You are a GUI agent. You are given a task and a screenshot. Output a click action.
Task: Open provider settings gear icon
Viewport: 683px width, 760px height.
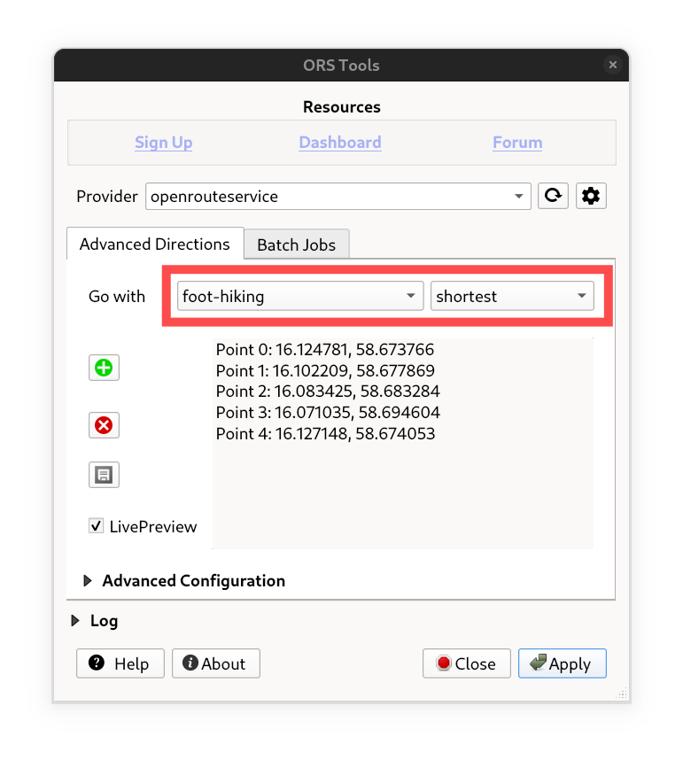click(591, 197)
